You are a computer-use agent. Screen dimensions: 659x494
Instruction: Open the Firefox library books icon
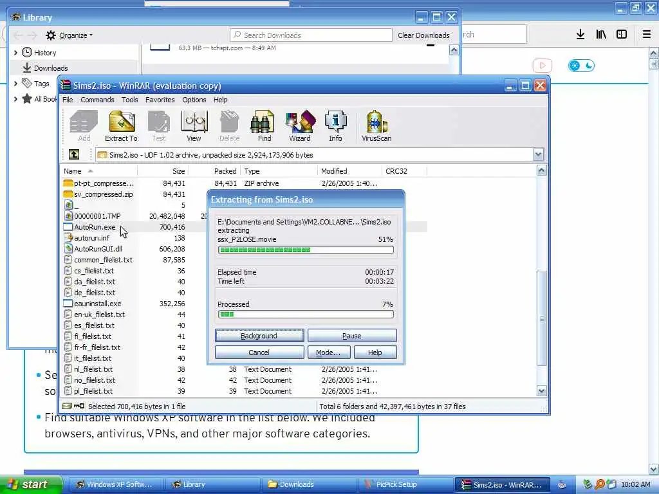(601, 35)
